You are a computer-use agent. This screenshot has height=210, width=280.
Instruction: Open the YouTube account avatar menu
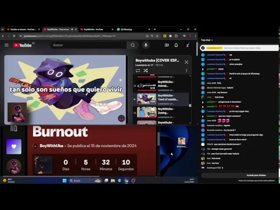tap(187, 45)
